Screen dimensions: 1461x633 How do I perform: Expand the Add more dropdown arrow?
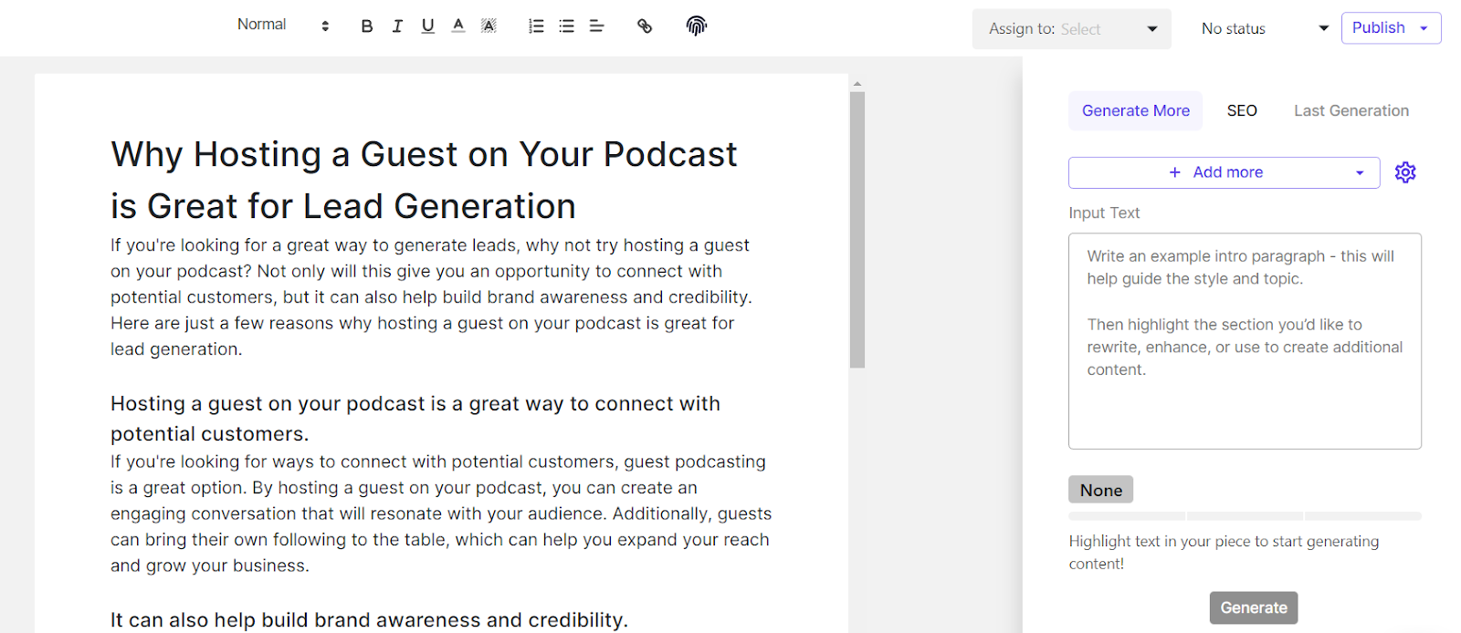click(1360, 173)
